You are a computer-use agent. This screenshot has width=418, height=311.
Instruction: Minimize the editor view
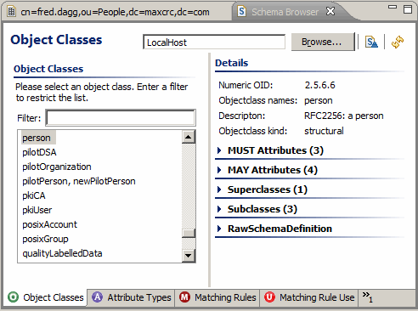click(x=393, y=7)
